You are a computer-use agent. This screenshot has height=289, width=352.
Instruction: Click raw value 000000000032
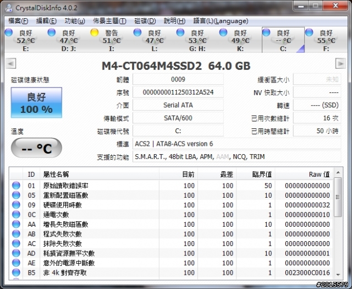tap(307, 205)
